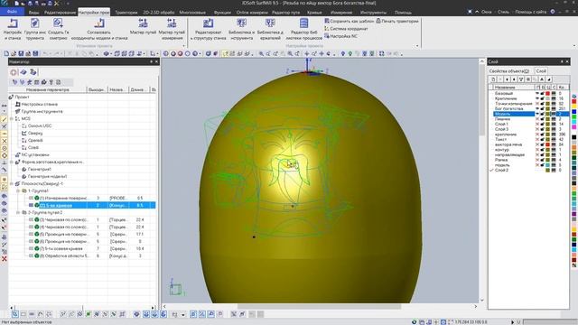The width and height of the screenshot is (578, 325).
Task: Switch to the Кривые ribbon tab
Action: [x=314, y=12]
